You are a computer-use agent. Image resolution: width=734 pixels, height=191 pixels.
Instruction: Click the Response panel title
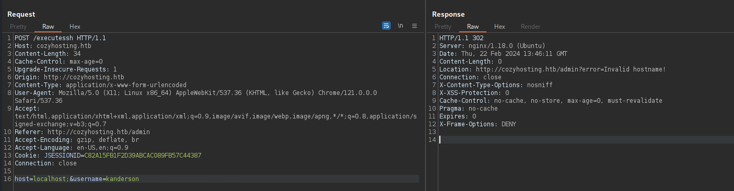point(448,14)
